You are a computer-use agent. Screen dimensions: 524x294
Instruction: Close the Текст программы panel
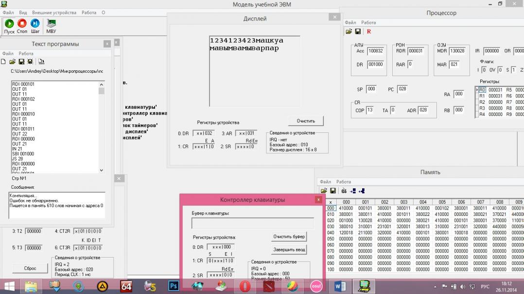(107, 44)
